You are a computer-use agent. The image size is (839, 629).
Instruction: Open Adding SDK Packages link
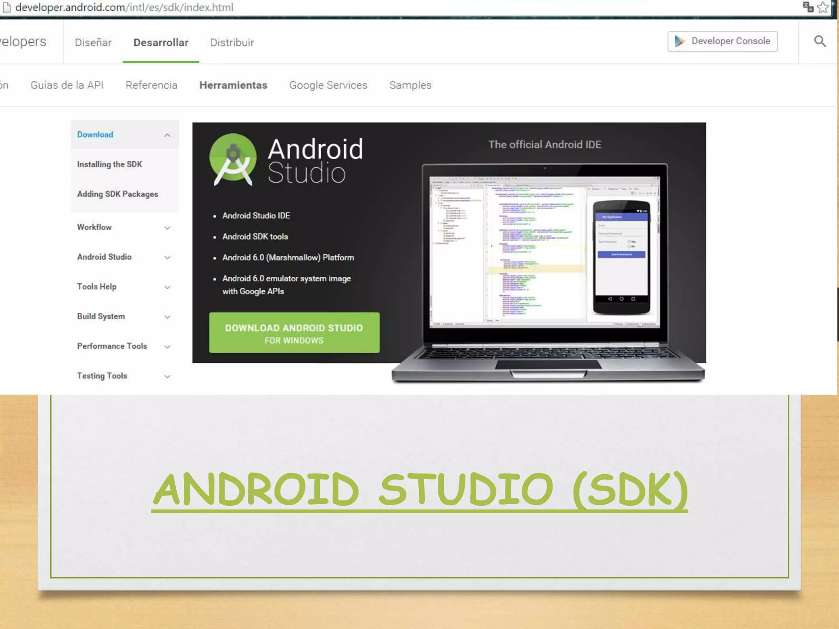[118, 194]
